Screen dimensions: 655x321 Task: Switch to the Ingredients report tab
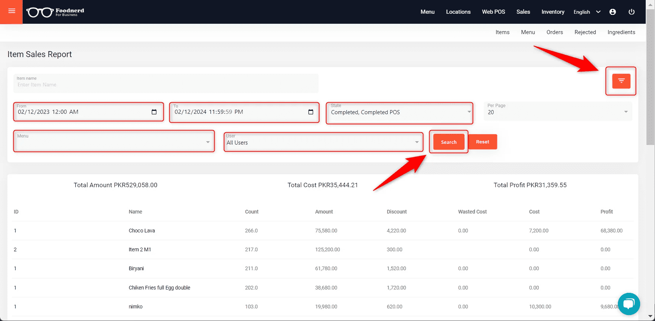point(621,32)
